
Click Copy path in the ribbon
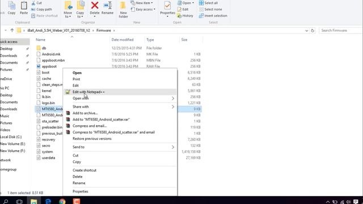click(41, 9)
